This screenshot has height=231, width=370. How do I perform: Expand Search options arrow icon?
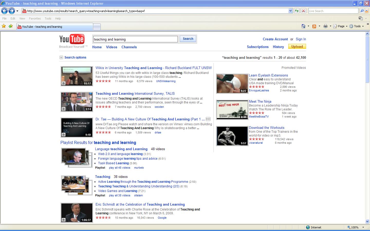click(x=61, y=57)
